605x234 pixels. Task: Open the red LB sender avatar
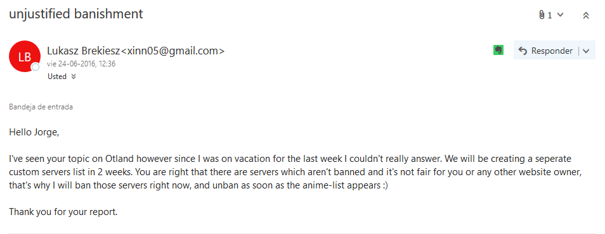tap(25, 56)
